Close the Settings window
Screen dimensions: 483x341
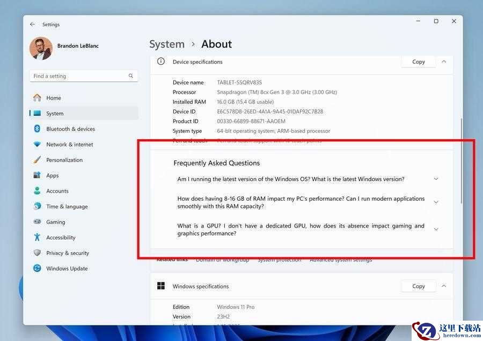pyautogui.click(x=453, y=21)
